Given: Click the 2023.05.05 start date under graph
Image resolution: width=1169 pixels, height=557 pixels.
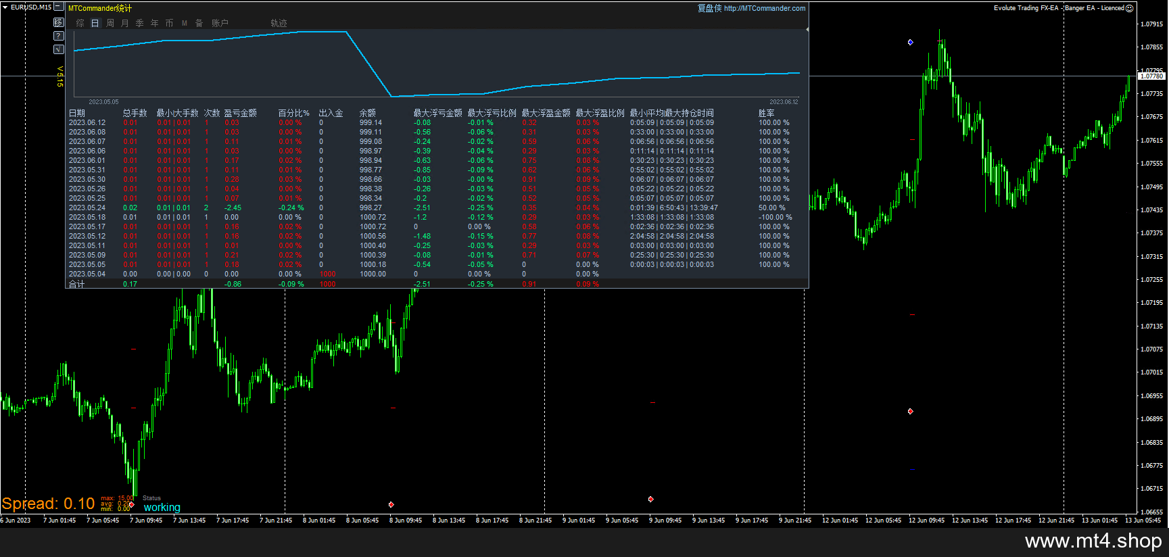Looking at the screenshot, I should tap(103, 102).
